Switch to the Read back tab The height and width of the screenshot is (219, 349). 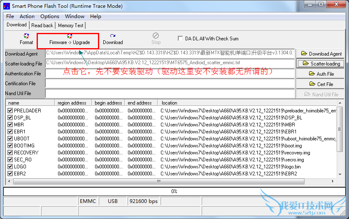click(x=42, y=26)
